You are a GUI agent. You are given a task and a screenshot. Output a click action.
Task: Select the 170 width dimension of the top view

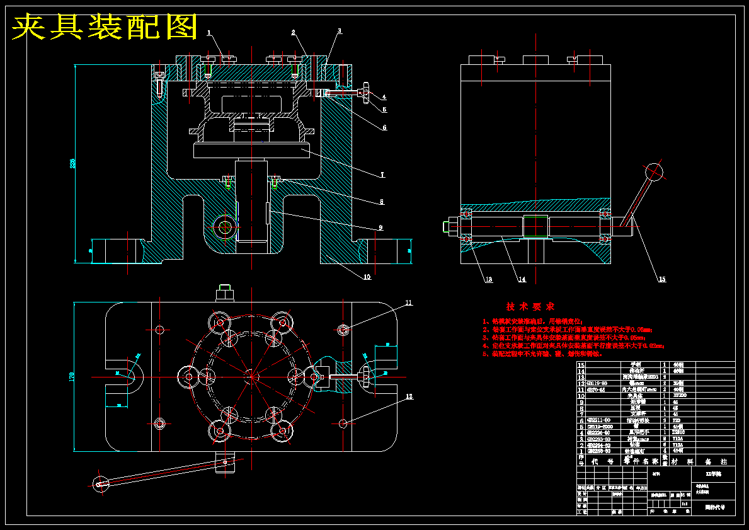tap(72, 377)
